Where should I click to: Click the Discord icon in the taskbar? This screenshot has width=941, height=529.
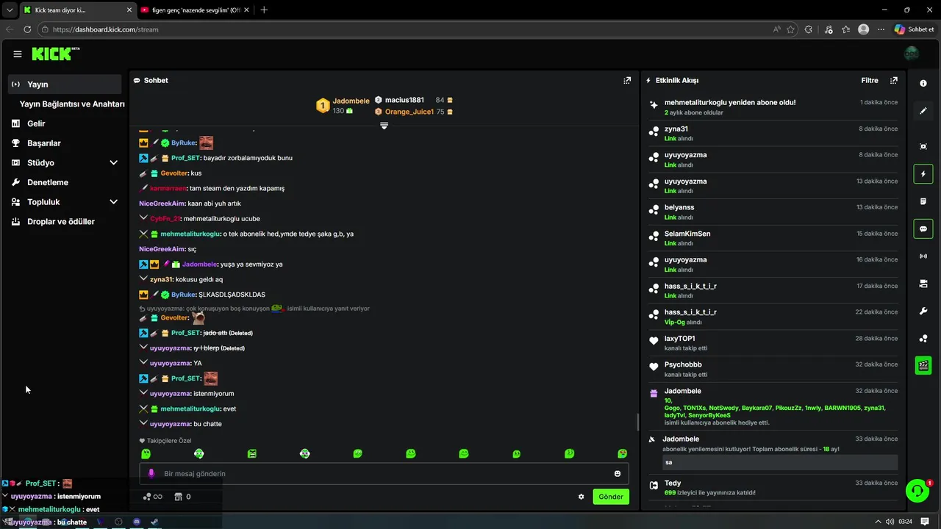(x=137, y=522)
